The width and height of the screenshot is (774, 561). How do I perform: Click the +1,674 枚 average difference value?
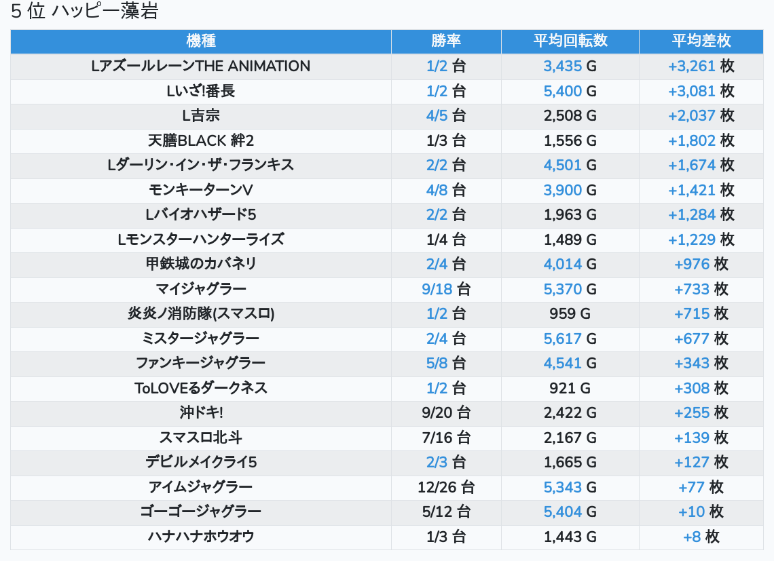click(701, 166)
